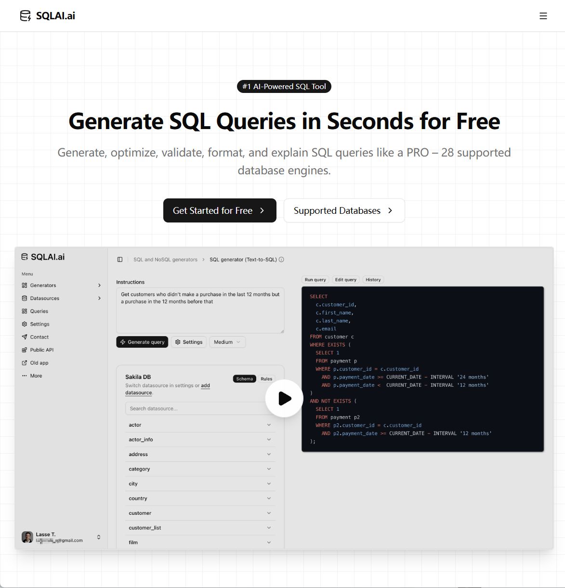Screen dimensions: 565x588
Task: Click Supported Databases button
Action: pos(344,210)
